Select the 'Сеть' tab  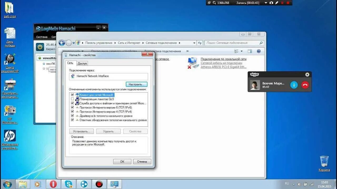70,63
